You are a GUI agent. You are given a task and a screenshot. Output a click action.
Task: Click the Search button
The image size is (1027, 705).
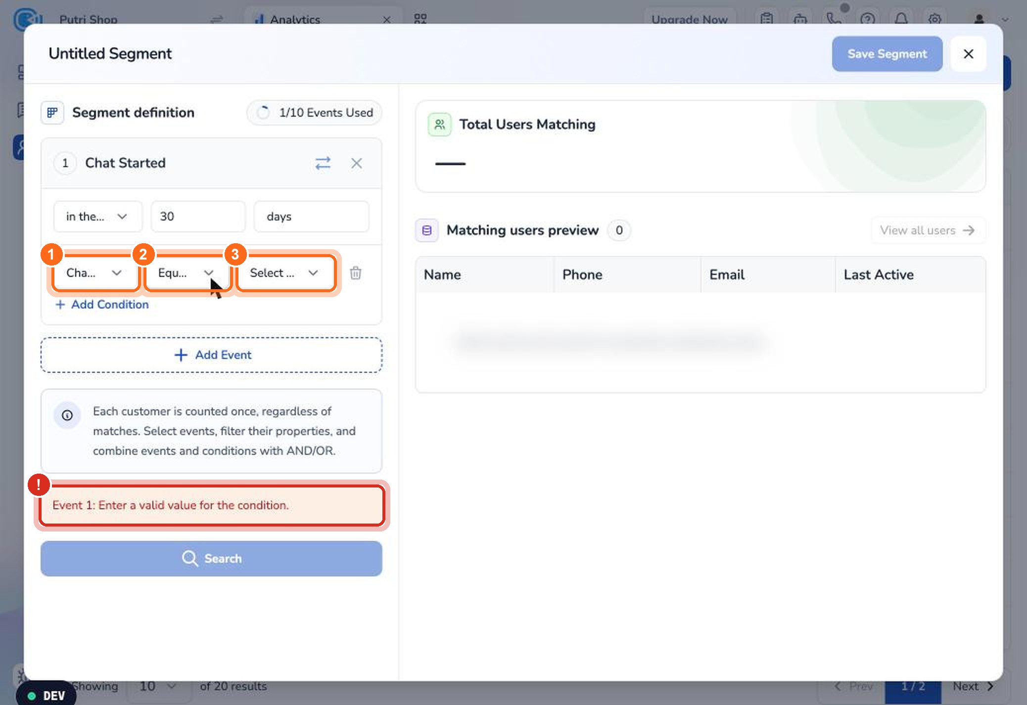click(211, 559)
